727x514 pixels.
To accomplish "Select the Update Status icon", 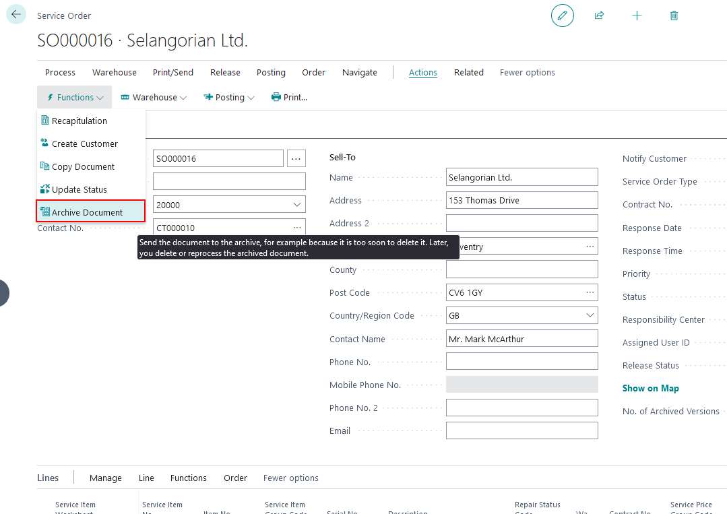I will coord(45,189).
